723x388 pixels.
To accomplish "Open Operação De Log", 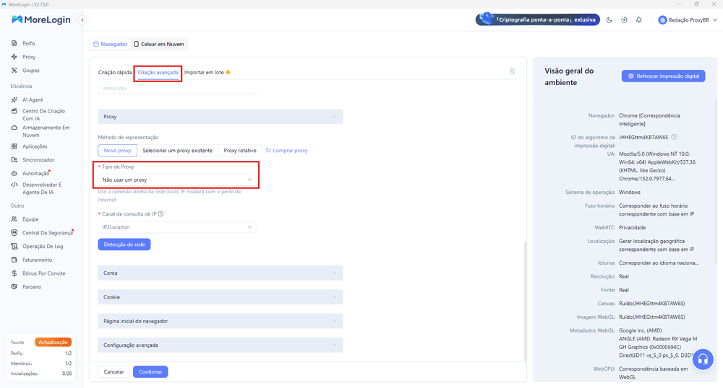I will pos(43,247).
